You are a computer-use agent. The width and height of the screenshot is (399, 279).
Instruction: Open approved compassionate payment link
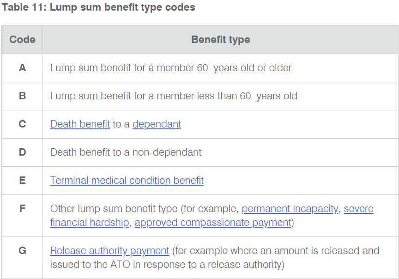coord(213,223)
